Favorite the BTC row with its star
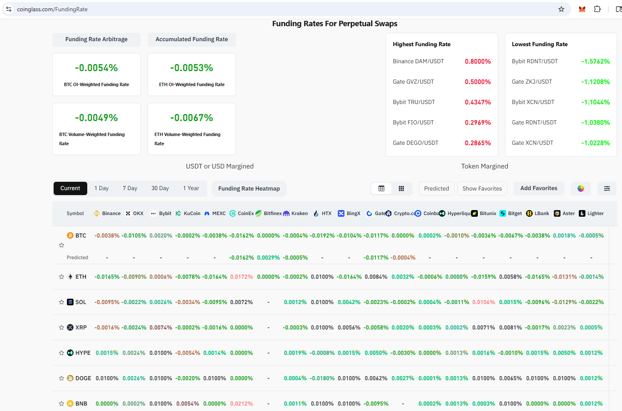The height and width of the screenshot is (411, 622). point(61,245)
